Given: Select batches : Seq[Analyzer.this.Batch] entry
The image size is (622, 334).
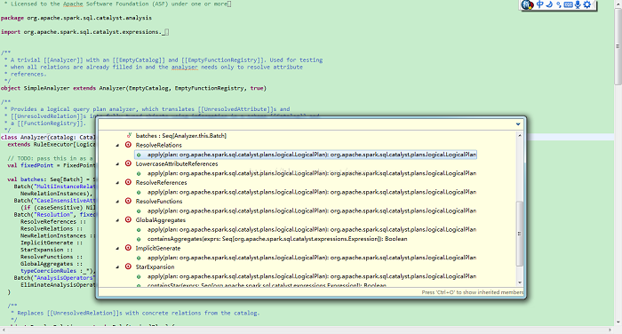Looking at the screenshot, I should (x=181, y=136).
